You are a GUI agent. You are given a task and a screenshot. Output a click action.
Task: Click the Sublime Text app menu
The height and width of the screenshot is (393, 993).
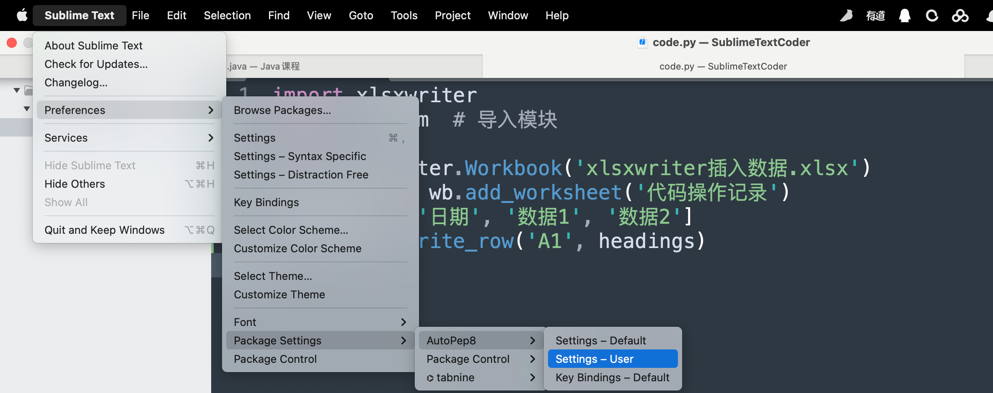[x=79, y=16]
